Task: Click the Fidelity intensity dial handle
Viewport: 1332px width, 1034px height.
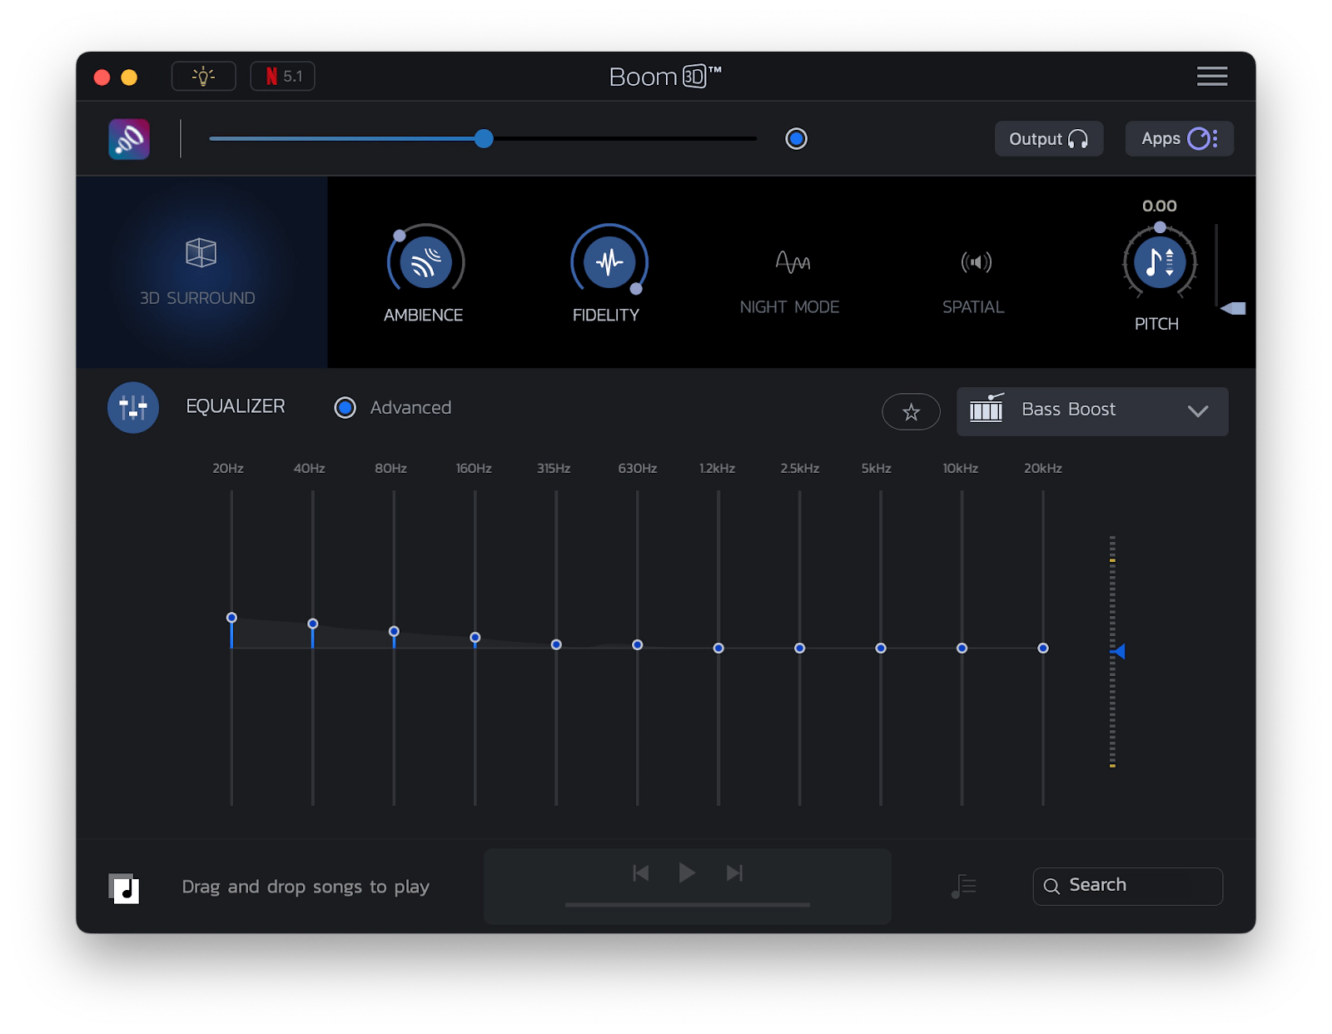Action: pyautogui.click(x=636, y=289)
